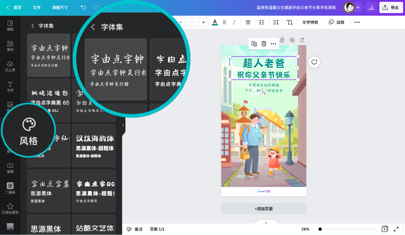Screen dimensions: 405x235
Task: Open line spacing options
Action: point(276,22)
